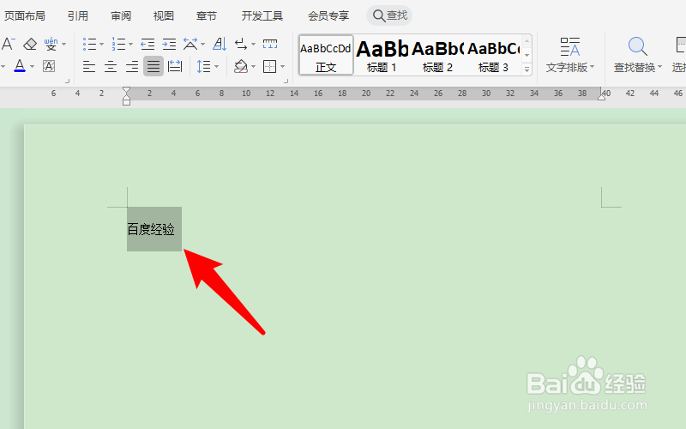Switch to the 引用 tab
The width and height of the screenshot is (686, 429).
pyautogui.click(x=78, y=16)
